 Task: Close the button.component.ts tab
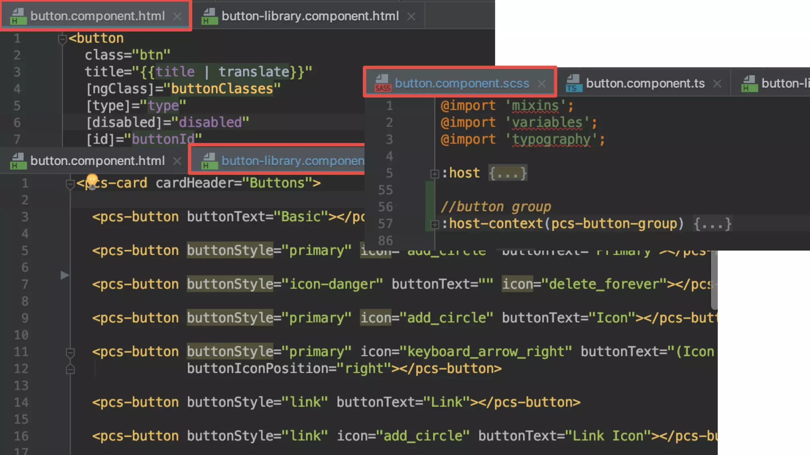717,84
